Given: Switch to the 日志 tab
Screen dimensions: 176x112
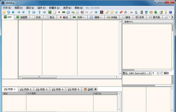Looking at the screenshot, I should [x=37, y=17].
